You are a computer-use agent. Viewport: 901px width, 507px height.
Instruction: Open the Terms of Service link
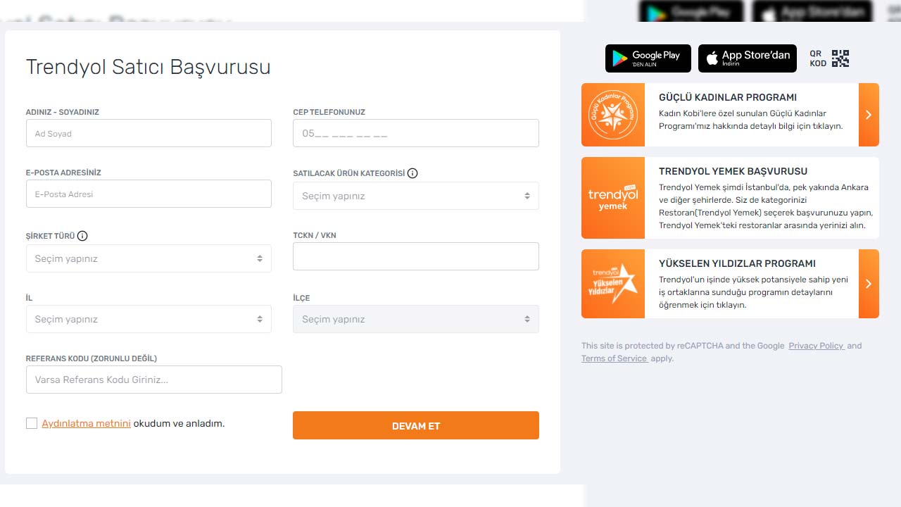pyautogui.click(x=615, y=358)
